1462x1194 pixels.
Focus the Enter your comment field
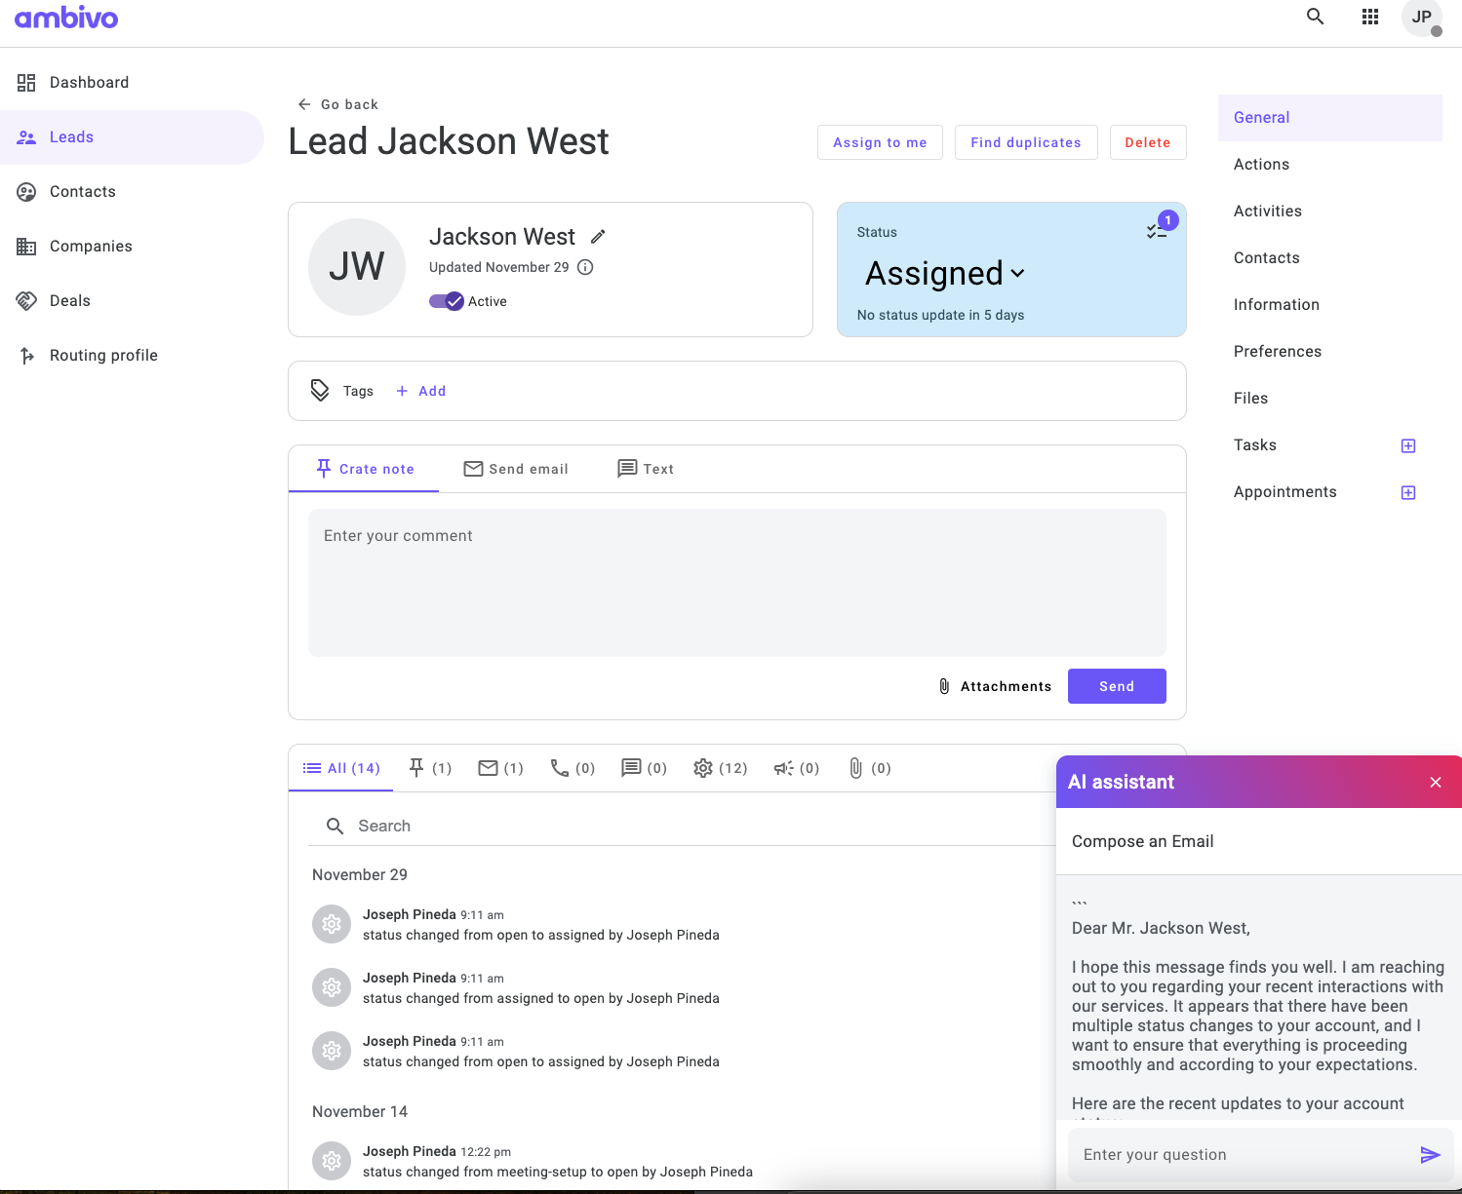pos(737,583)
